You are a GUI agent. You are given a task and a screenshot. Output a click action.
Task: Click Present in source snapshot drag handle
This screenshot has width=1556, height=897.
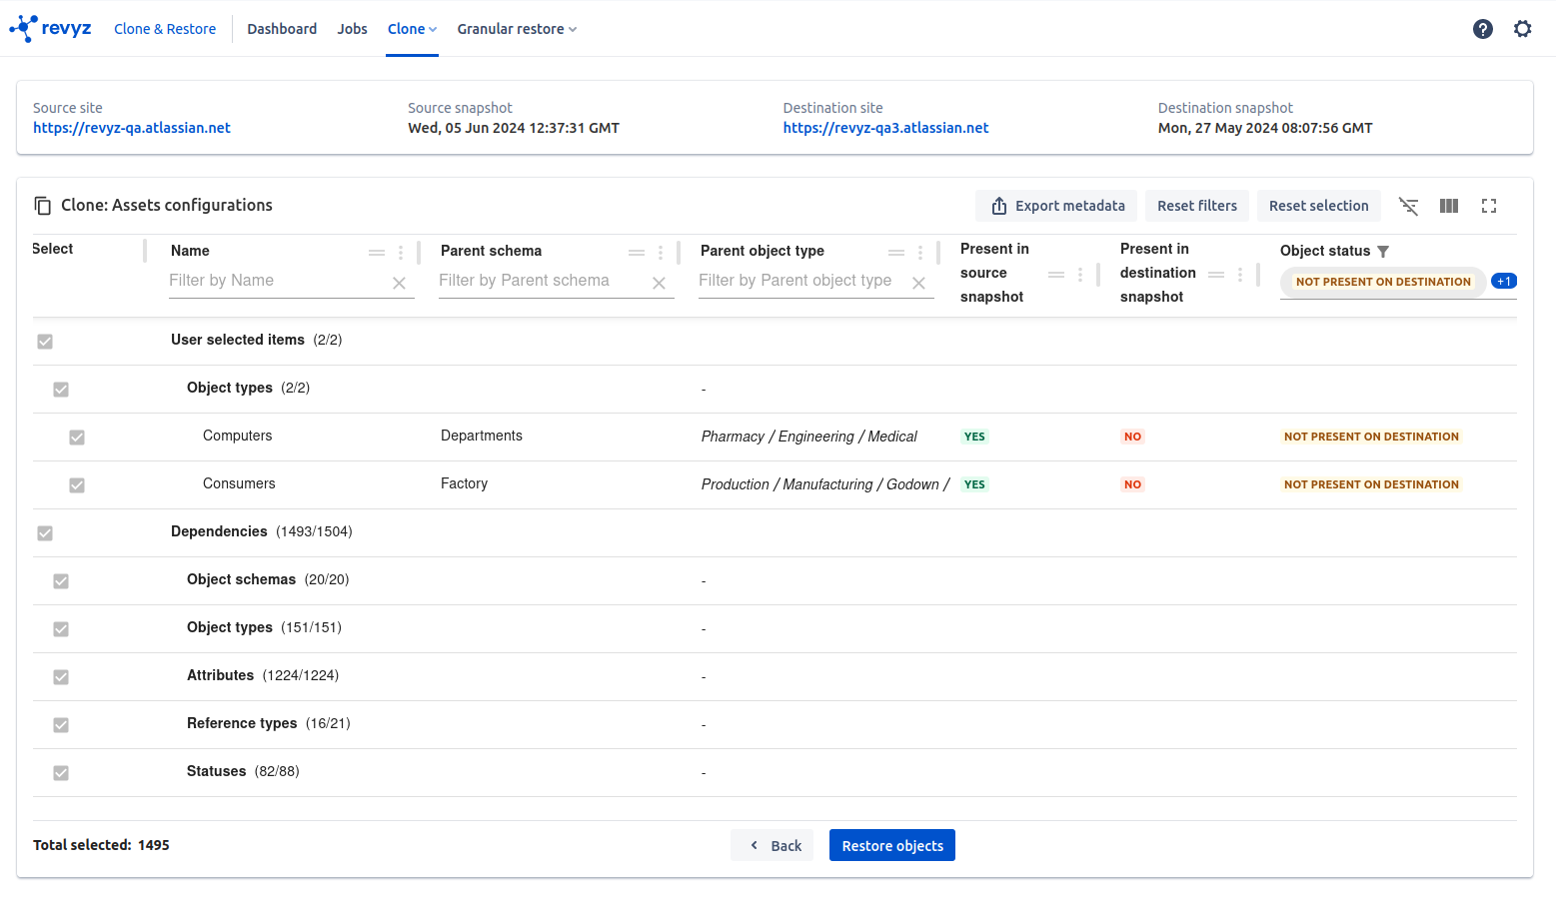pos(1056,274)
